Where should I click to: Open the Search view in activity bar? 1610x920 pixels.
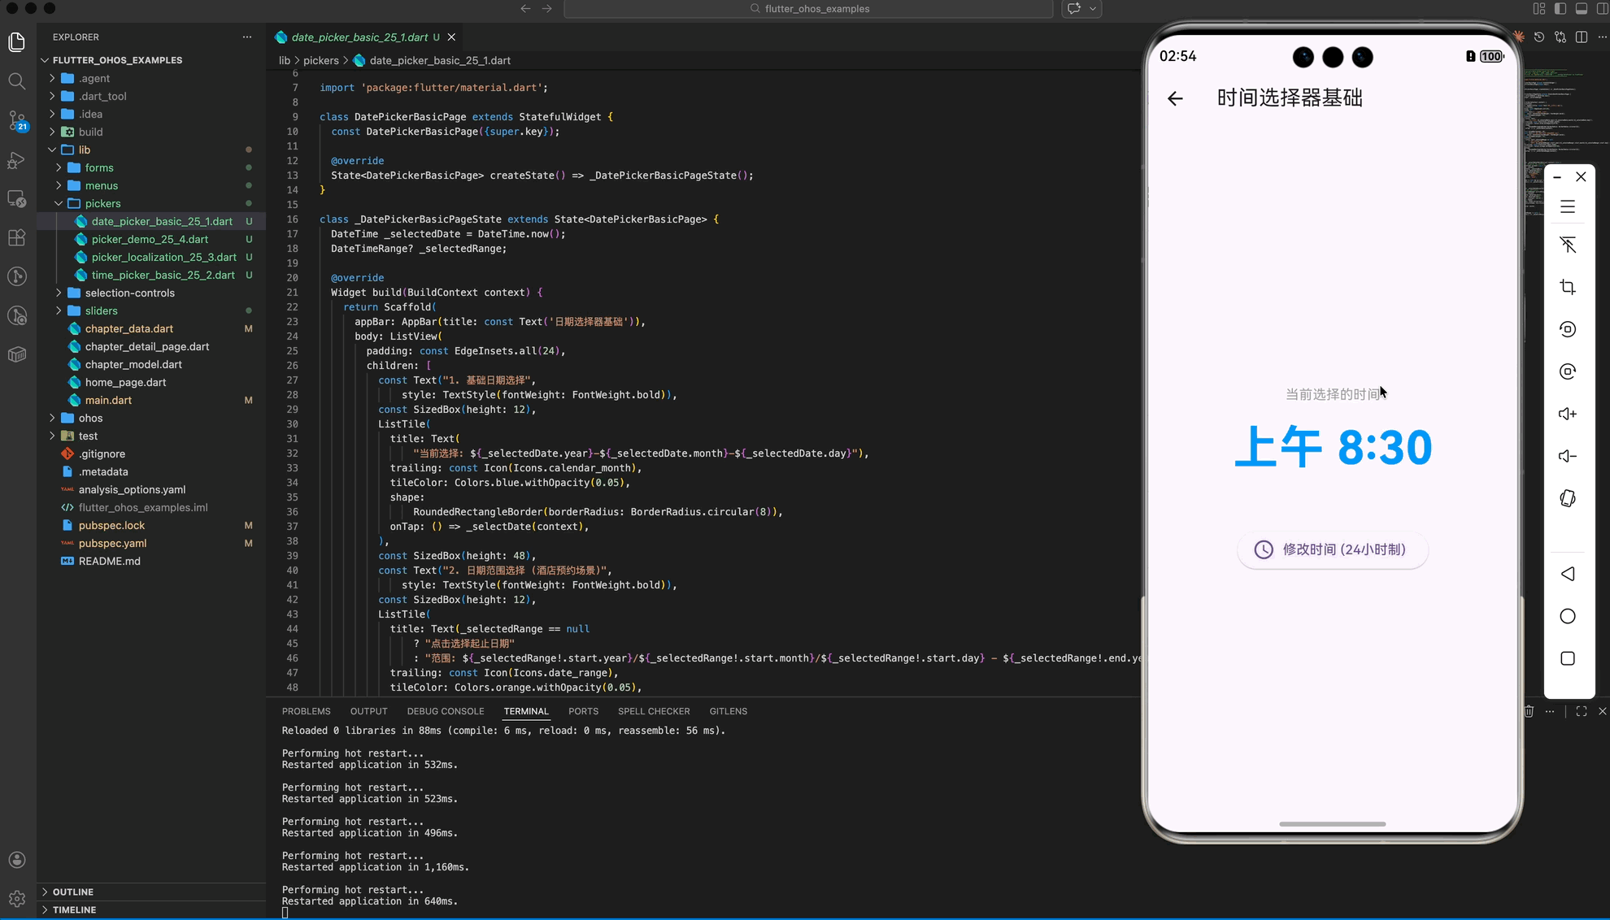point(17,81)
